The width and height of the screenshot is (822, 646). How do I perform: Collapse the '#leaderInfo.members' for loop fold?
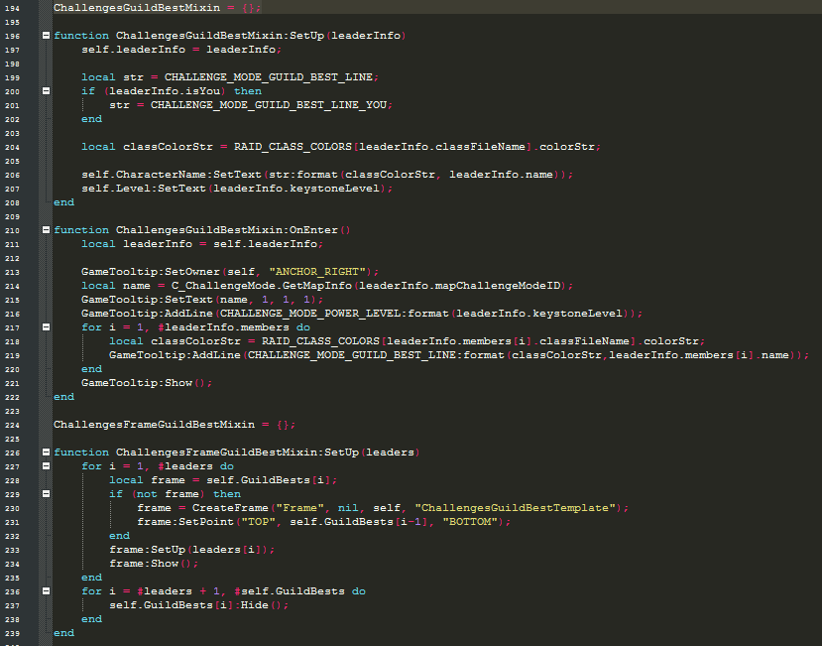tap(46, 327)
